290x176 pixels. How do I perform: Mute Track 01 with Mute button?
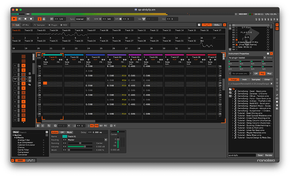69,132
